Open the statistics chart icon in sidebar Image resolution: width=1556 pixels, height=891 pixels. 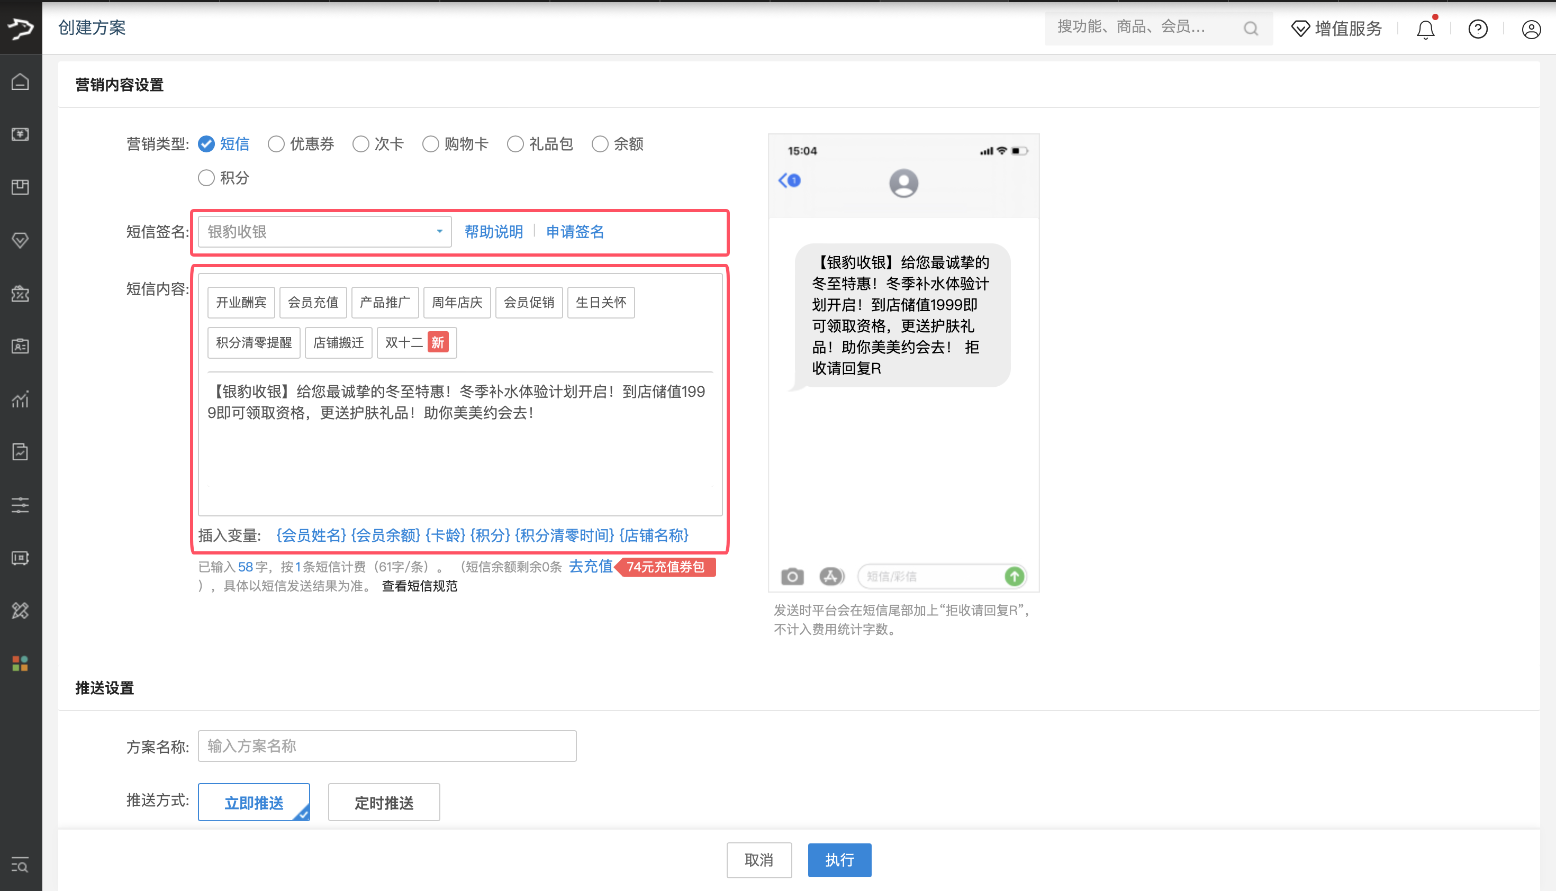tap(20, 399)
